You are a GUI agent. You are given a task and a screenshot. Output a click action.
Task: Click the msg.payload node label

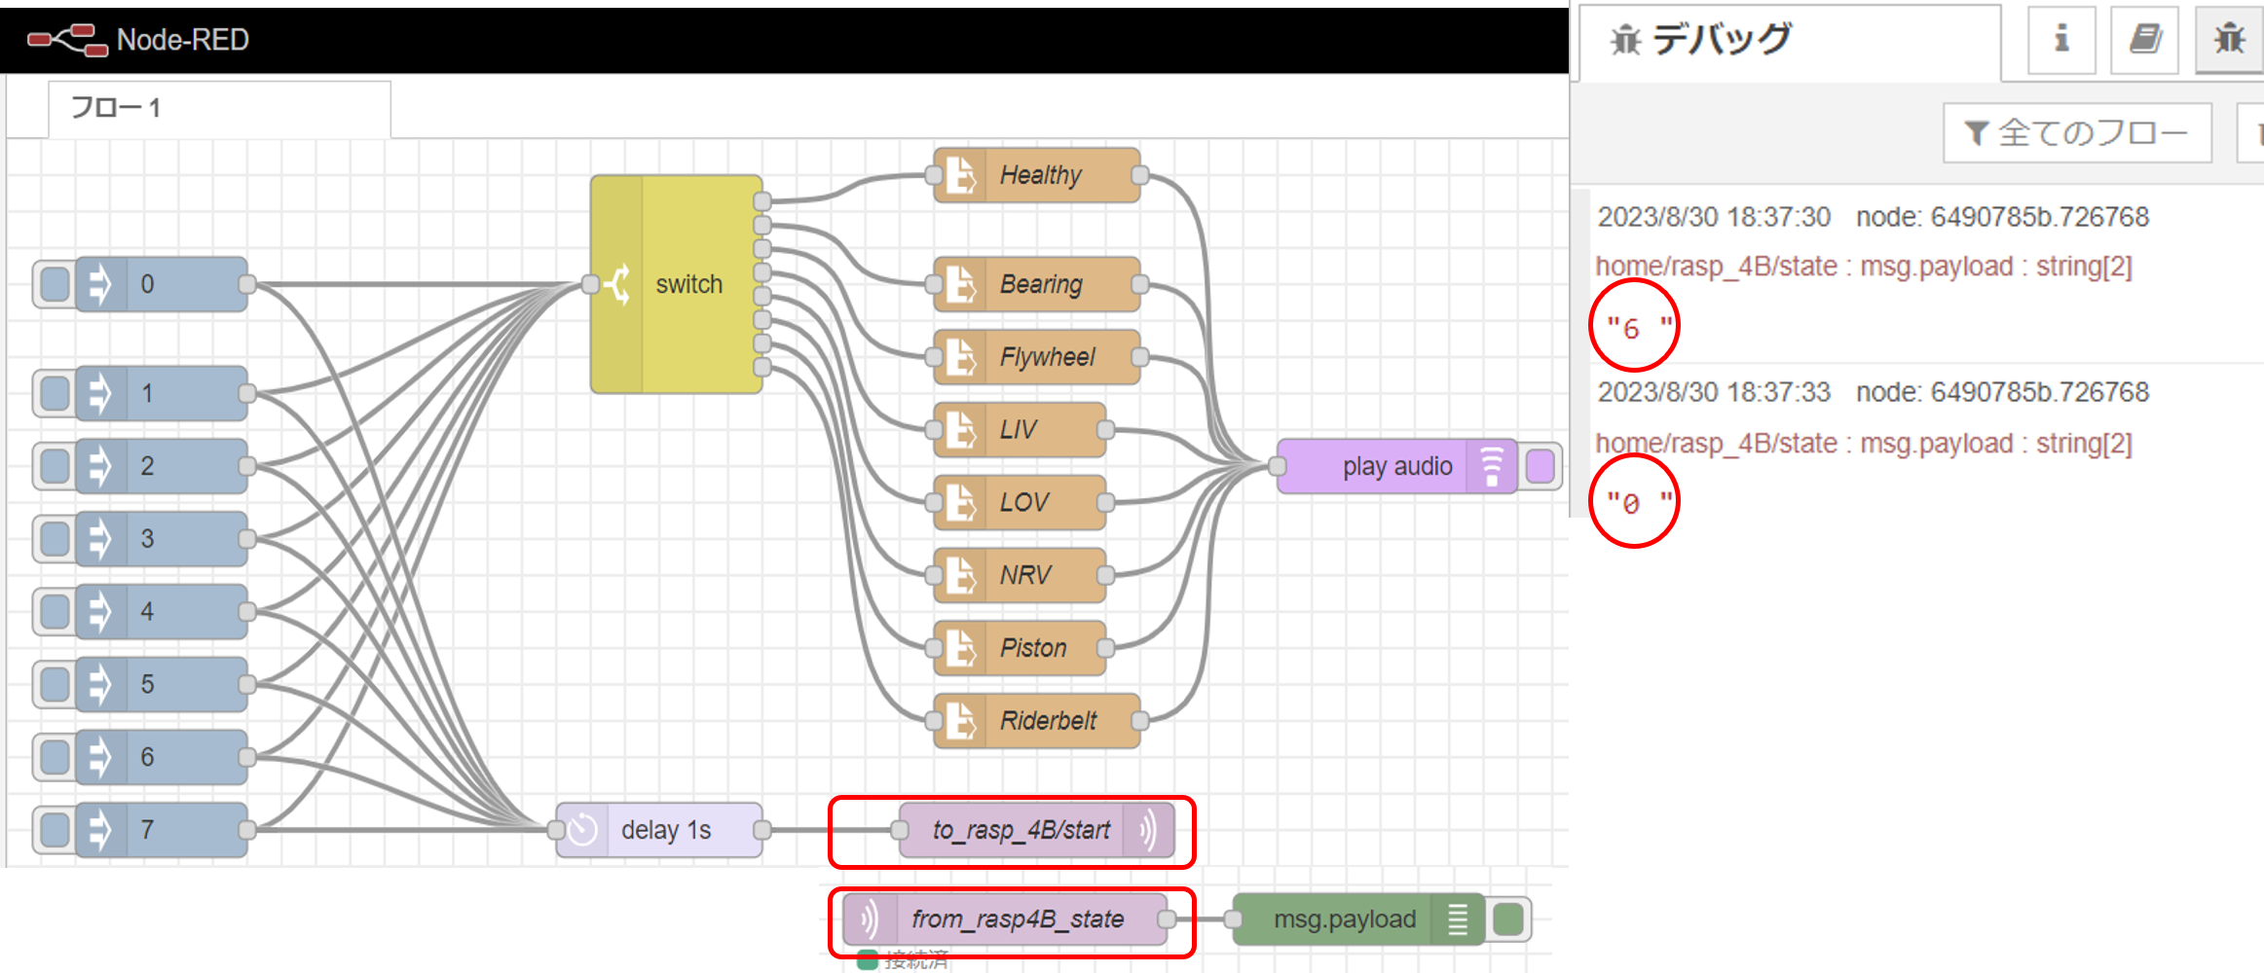pyautogui.click(x=1345, y=919)
